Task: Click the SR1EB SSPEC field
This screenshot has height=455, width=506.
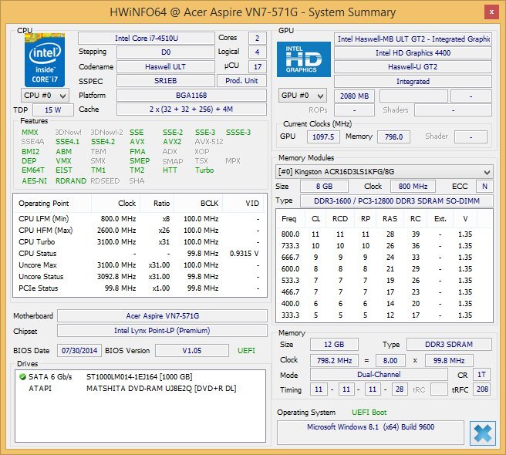Action: pyautogui.click(x=166, y=81)
